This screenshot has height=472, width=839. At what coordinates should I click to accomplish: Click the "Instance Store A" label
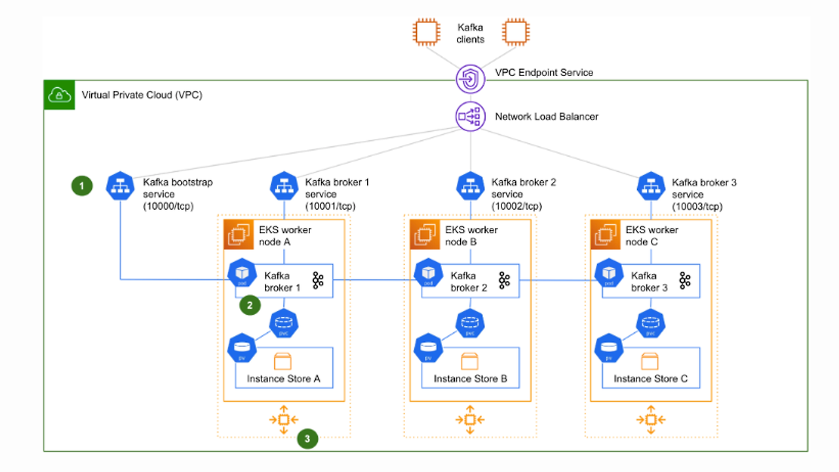coord(283,379)
